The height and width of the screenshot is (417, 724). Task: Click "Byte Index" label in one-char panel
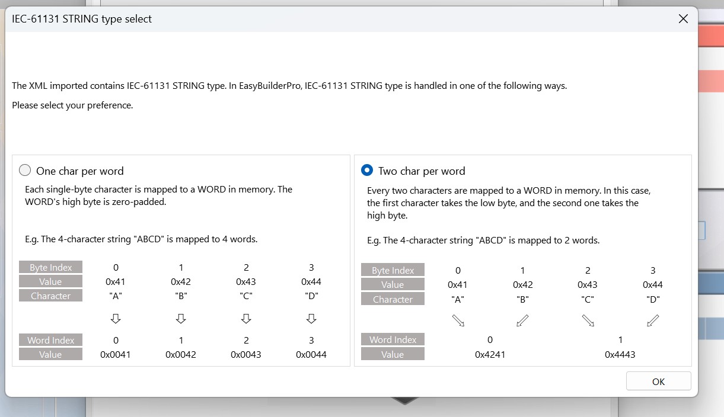click(x=50, y=268)
